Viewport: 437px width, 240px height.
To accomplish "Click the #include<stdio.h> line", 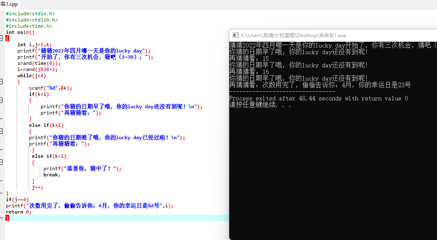I will click(30, 14).
